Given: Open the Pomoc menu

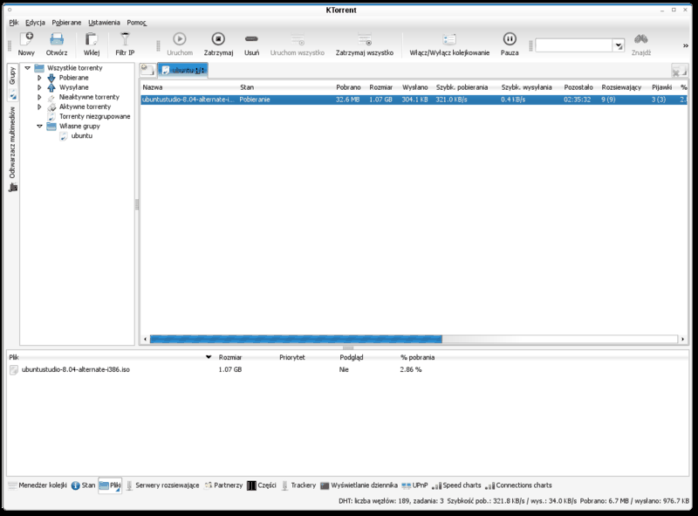Looking at the screenshot, I should (x=137, y=23).
